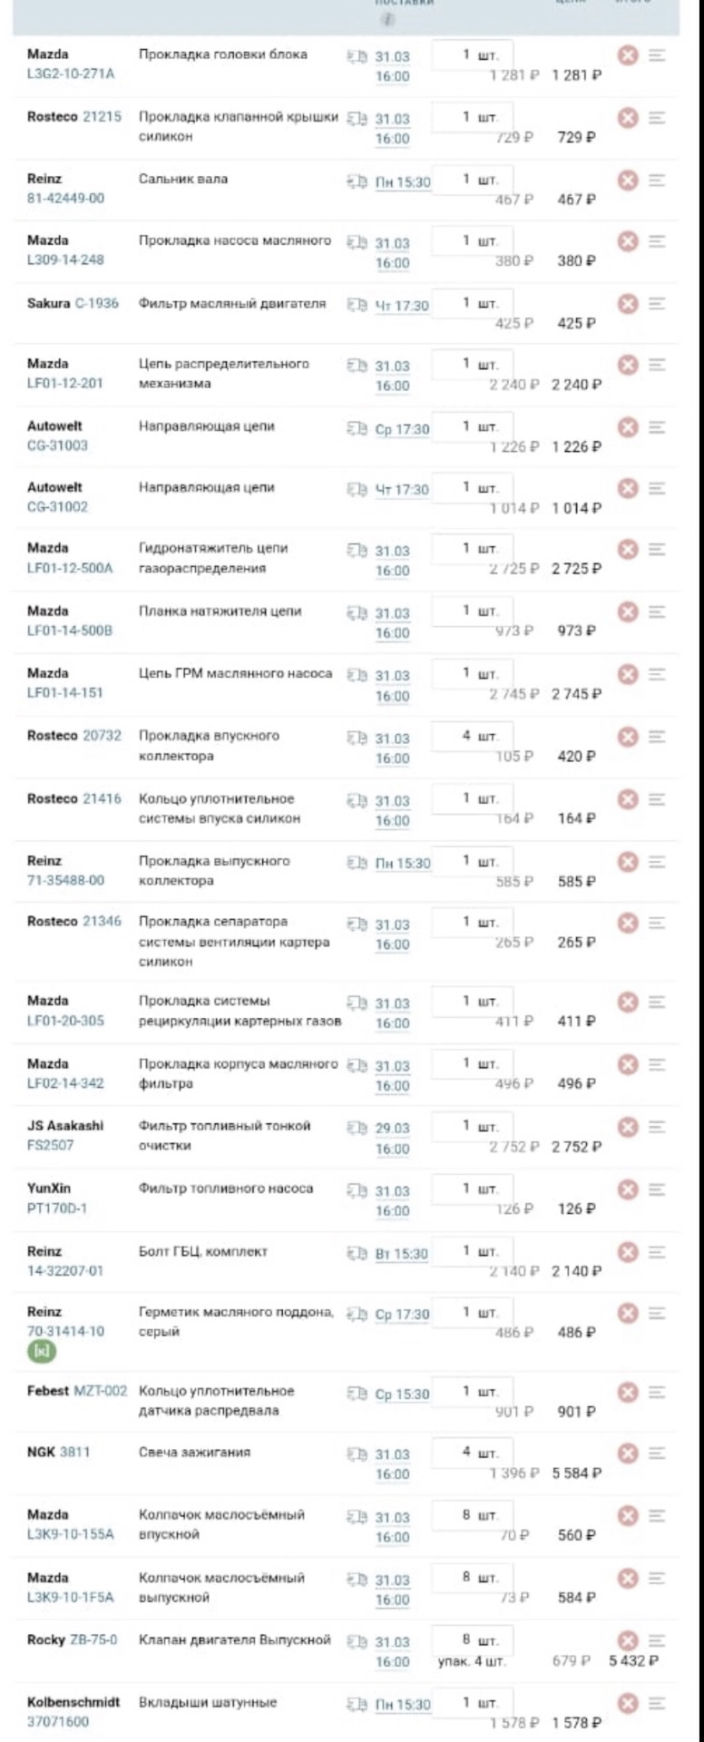Click the Чт 17:30 delivery time for Autowelt CG-31002
This screenshot has width=704, height=1742.
point(405,490)
